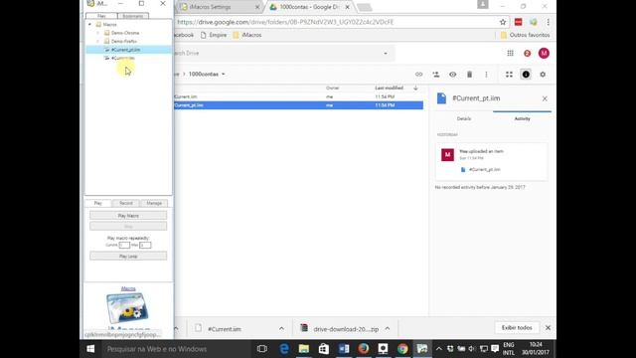Reverse the sort direction arrow
The image size is (636, 358).
[415, 88]
